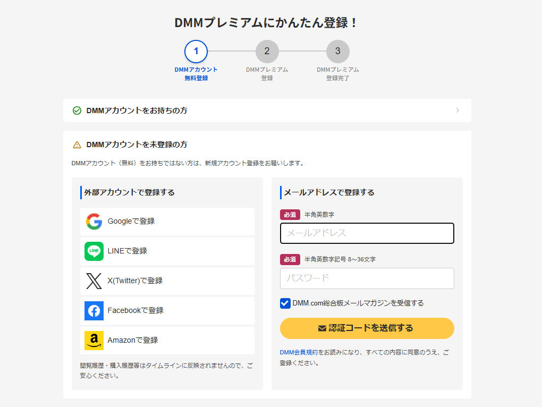
Task: Choose Facebookで登録 option
Action: [167, 311]
